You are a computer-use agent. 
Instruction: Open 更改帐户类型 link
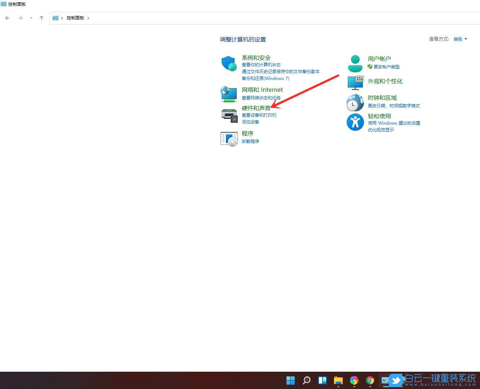coord(386,67)
